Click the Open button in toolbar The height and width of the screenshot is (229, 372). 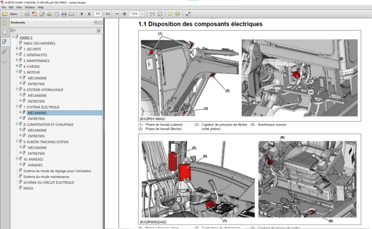coord(10,14)
